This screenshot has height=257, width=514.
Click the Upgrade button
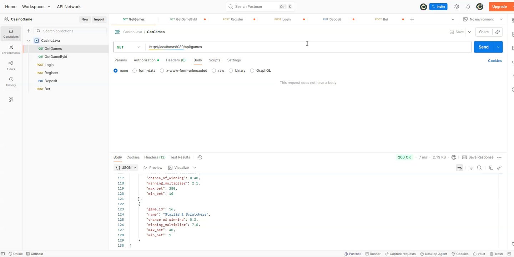click(499, 6)
